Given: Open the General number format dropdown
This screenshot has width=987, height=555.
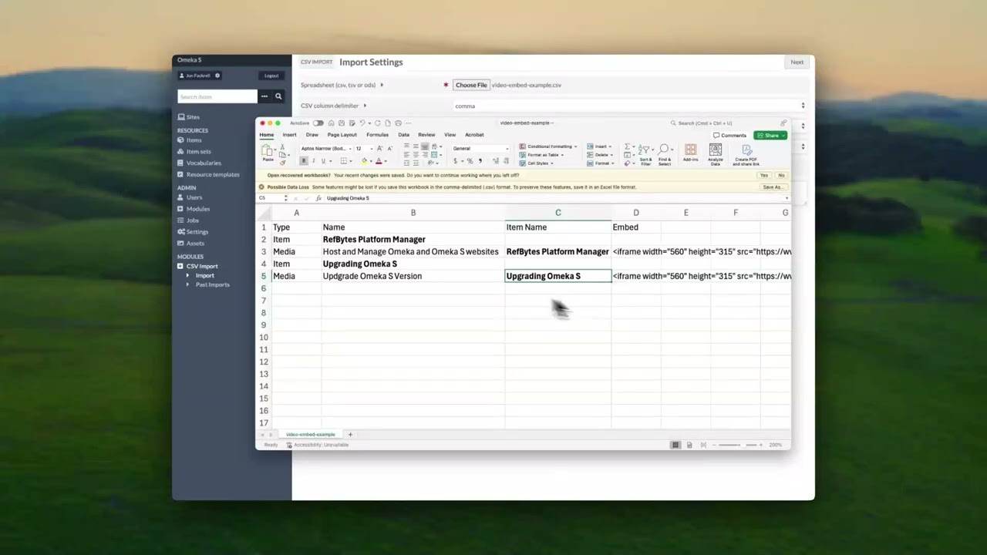Looking at the screenshot, I should (480, 149).
